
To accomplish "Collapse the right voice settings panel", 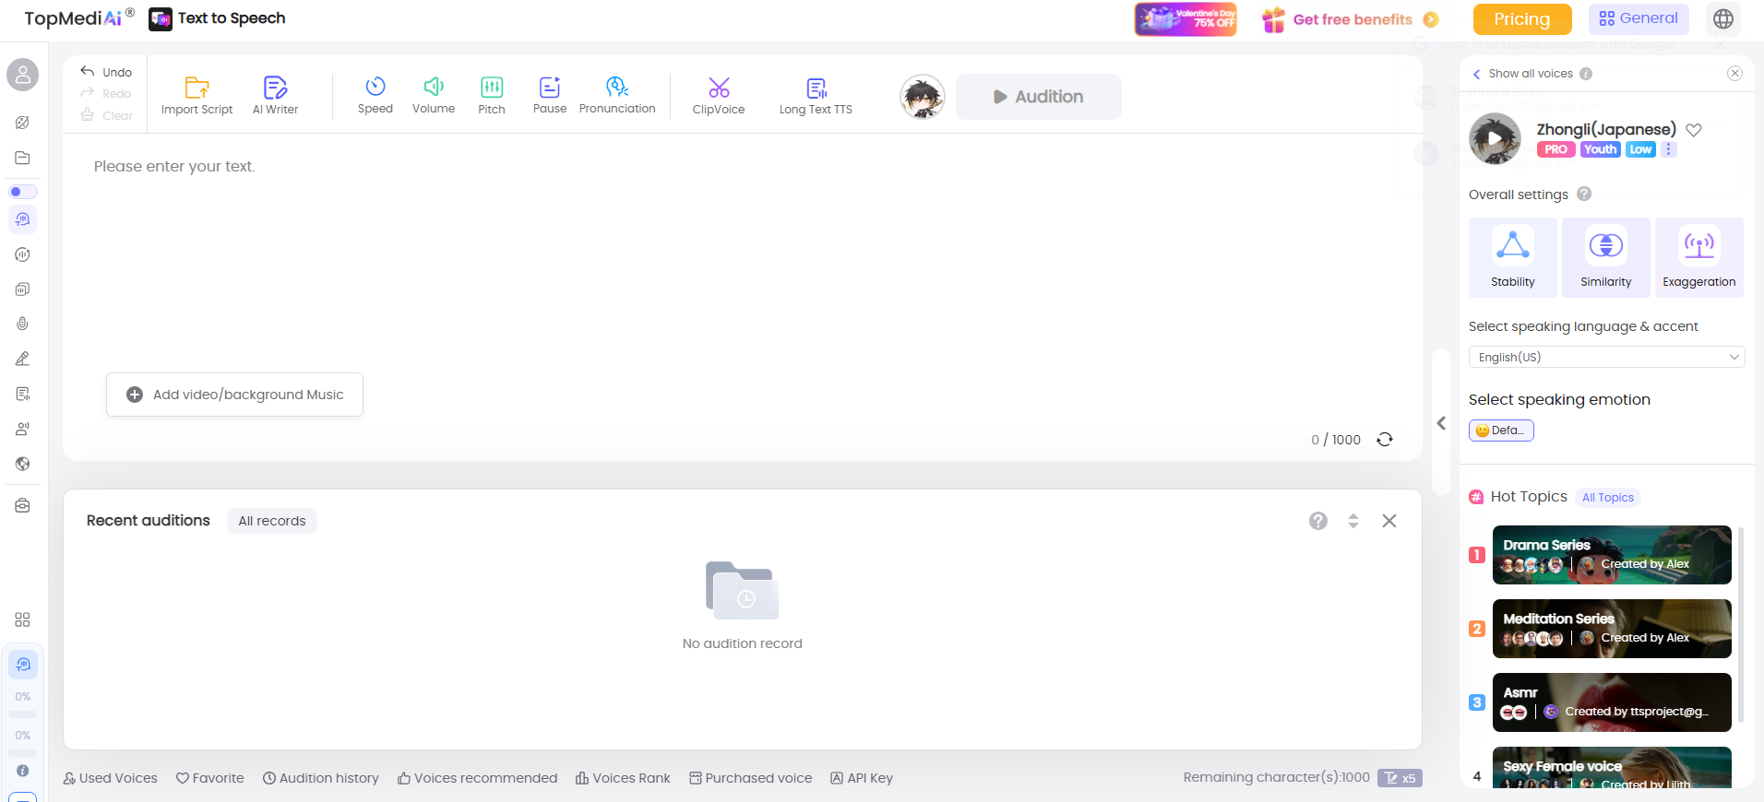I will click(1441, 423).
